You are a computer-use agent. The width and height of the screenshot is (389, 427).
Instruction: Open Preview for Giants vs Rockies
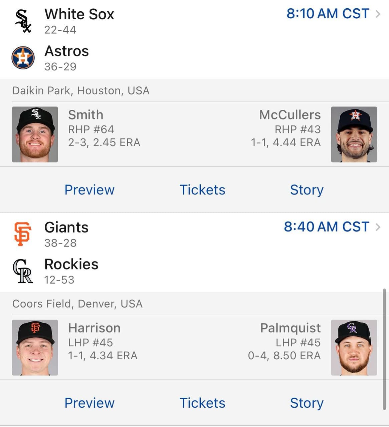[x=89, y=403]
